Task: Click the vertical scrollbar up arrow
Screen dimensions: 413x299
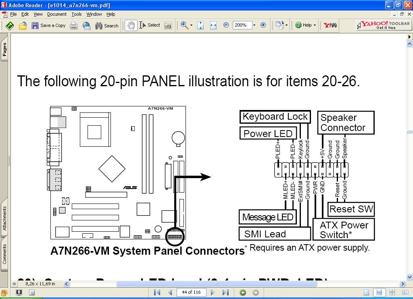Action: 410,44
